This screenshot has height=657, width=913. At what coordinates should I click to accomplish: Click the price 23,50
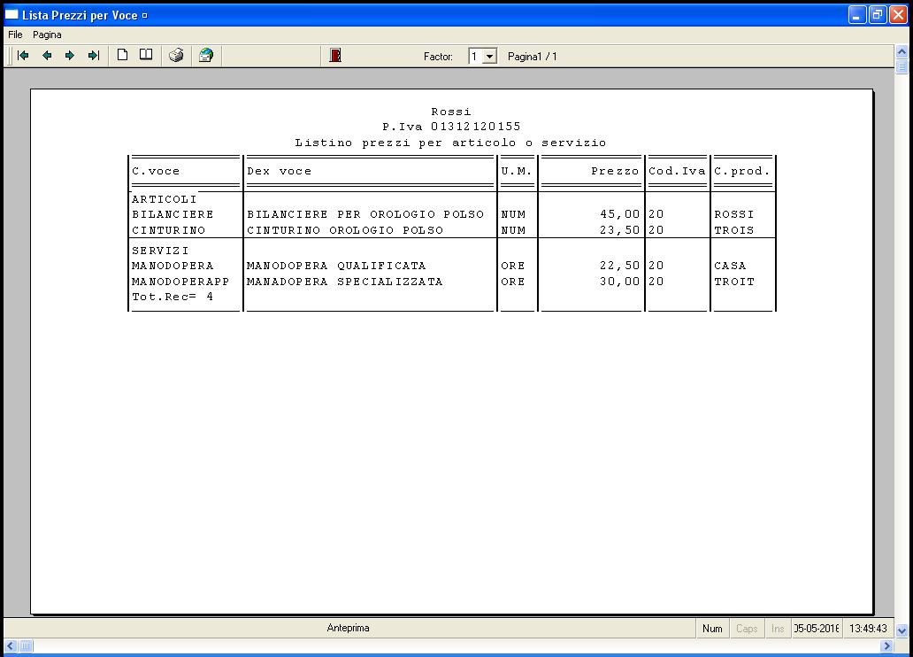coord(619,229)
